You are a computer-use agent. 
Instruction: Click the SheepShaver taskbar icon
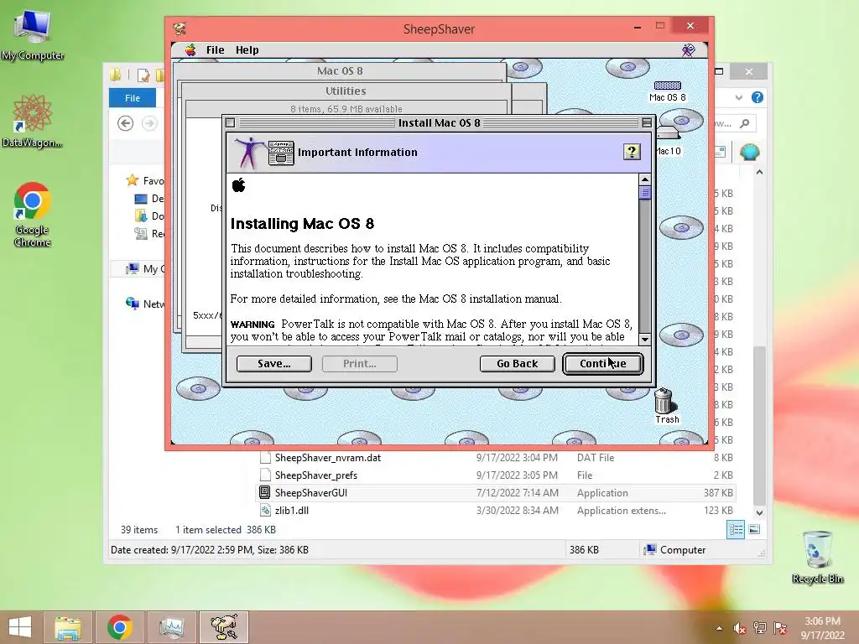pyautogui.click(x=224, y=627)
